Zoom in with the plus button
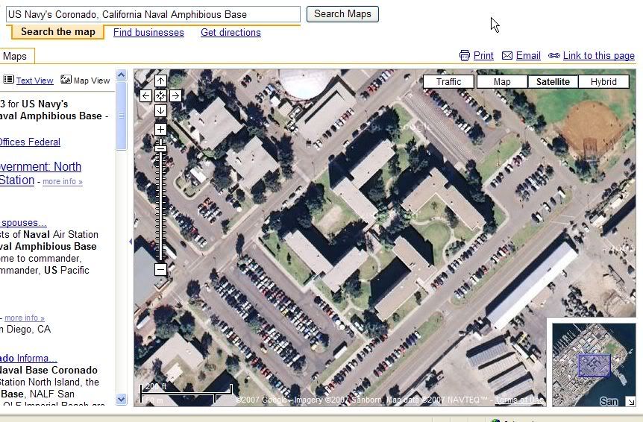 pyautogui.click(x=160, y=130)
